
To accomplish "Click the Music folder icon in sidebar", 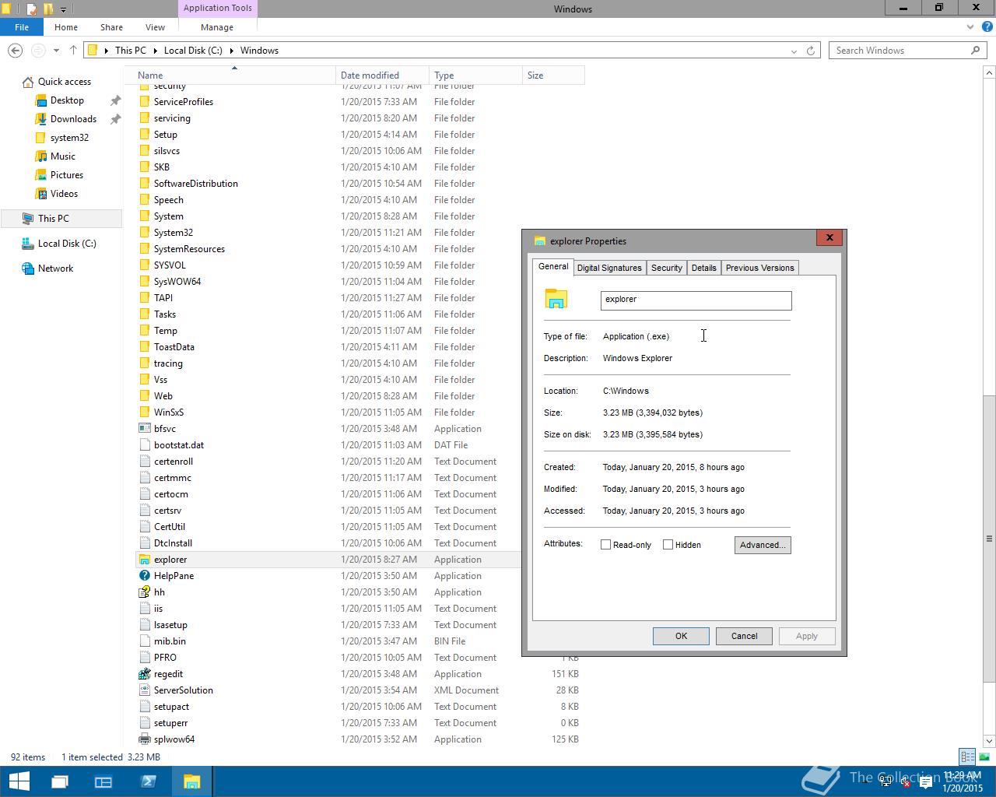I will point(41,156).
